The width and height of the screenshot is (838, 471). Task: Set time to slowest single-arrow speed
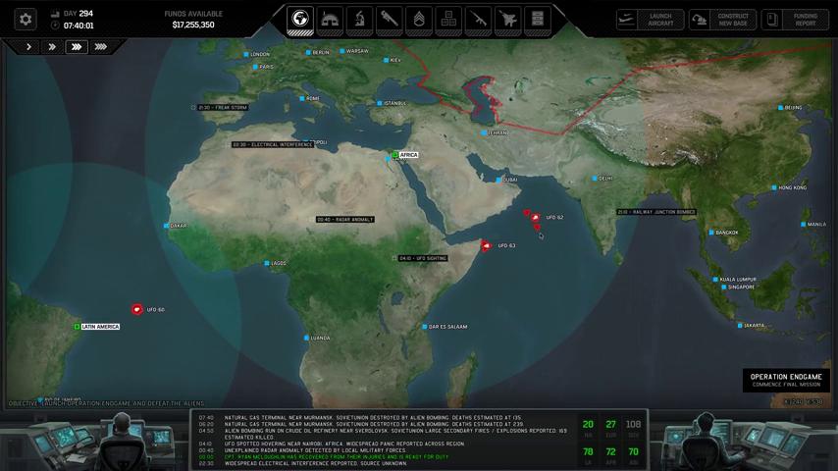pyautogui.click(x=28, y=46)
